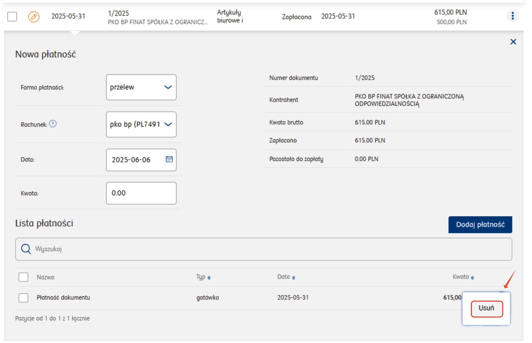Choose Usuń from the popup menu

(x=486, y=308)
